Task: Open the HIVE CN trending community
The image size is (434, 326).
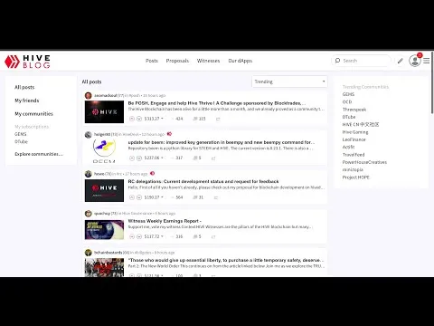Action: 361,124
